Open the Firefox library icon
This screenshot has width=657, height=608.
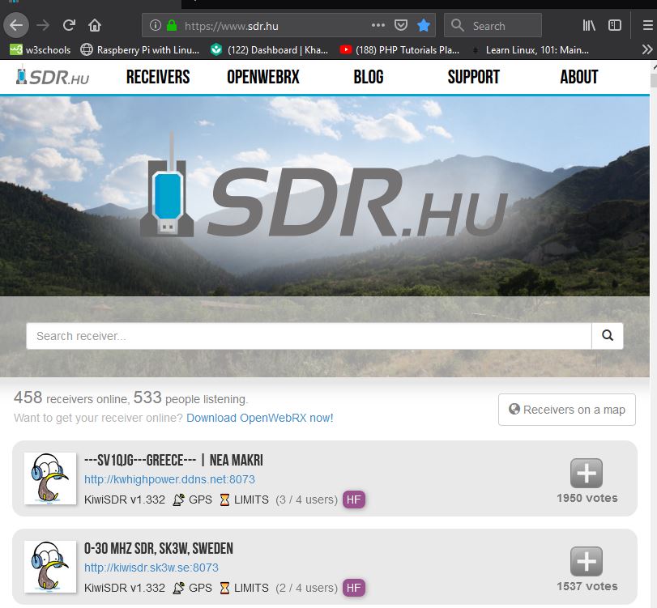589,26
